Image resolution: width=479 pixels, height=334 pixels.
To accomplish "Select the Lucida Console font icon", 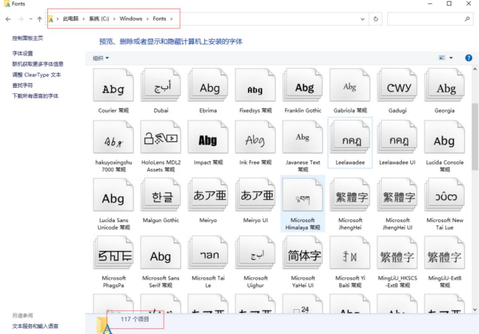I will click(x=445, y=137).
